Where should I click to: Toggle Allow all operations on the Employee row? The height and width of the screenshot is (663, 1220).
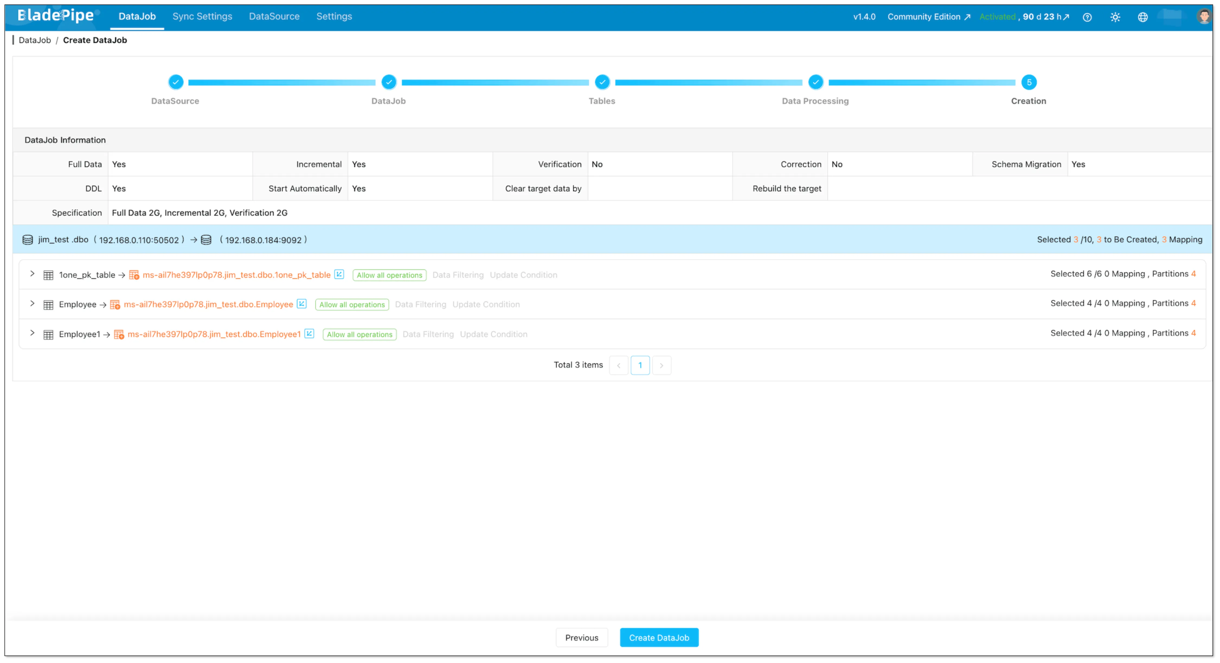pos(352,304)
